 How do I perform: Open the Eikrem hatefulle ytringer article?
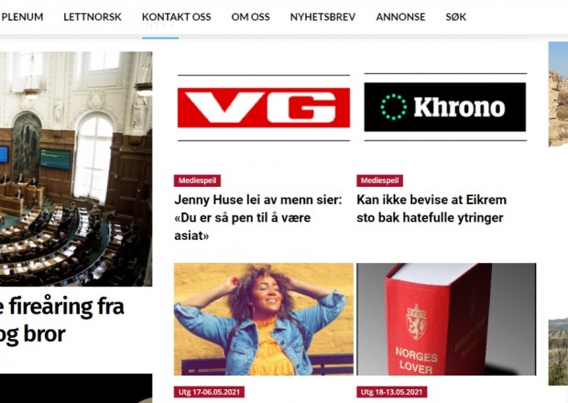click(x=431, y=209)
